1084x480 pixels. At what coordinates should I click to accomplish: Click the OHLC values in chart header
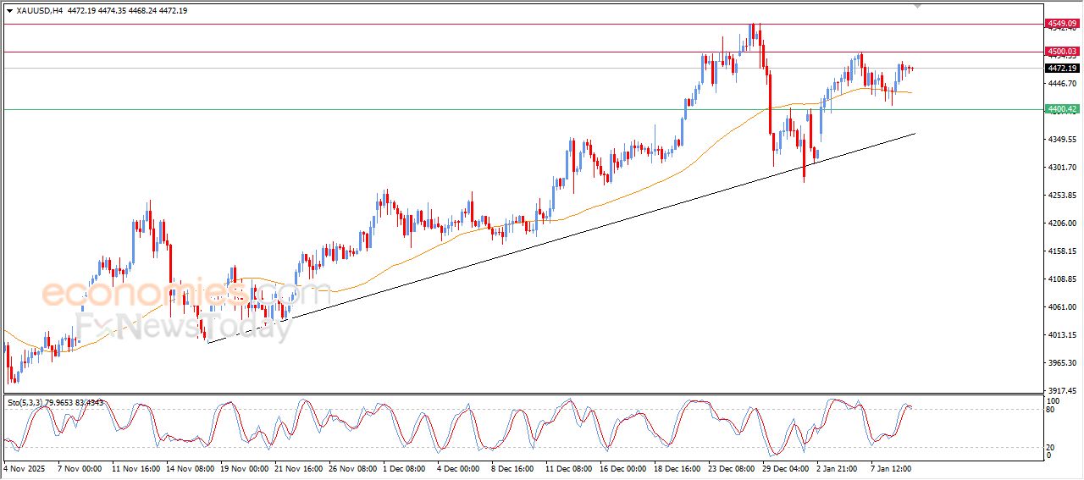tap(126, 10)
